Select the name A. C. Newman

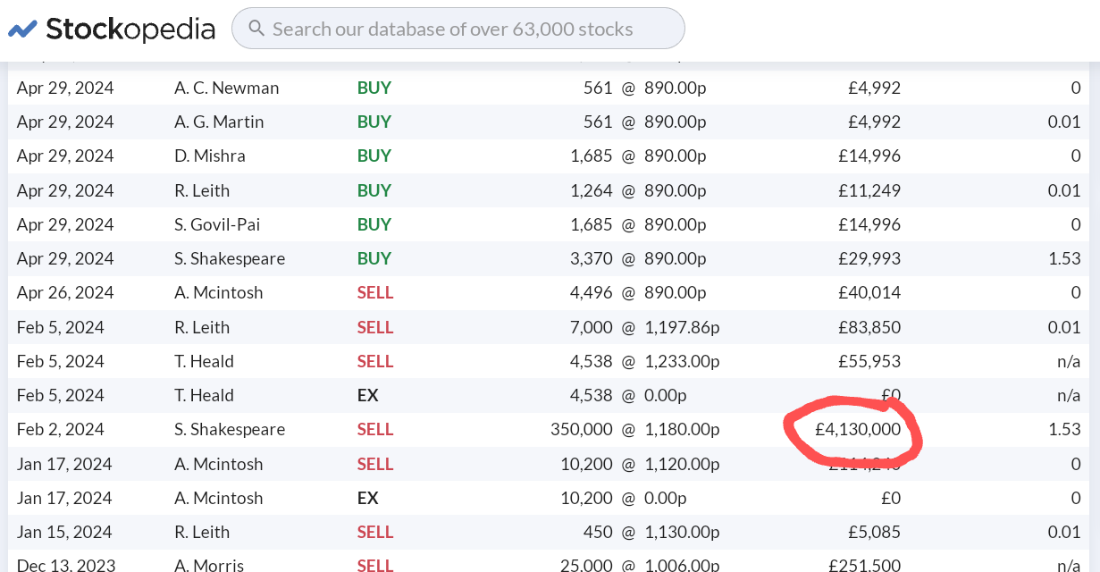(x=227, y=88)
